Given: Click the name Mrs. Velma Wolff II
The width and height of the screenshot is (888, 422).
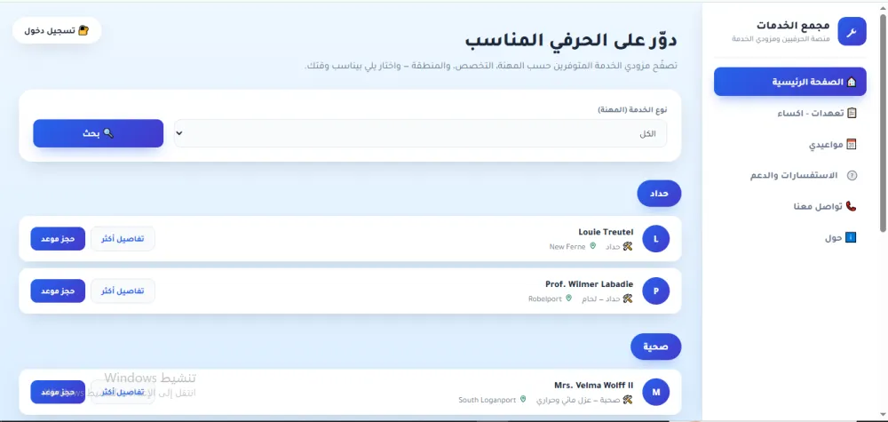Looking at the screenshot, I should [594, 386].
